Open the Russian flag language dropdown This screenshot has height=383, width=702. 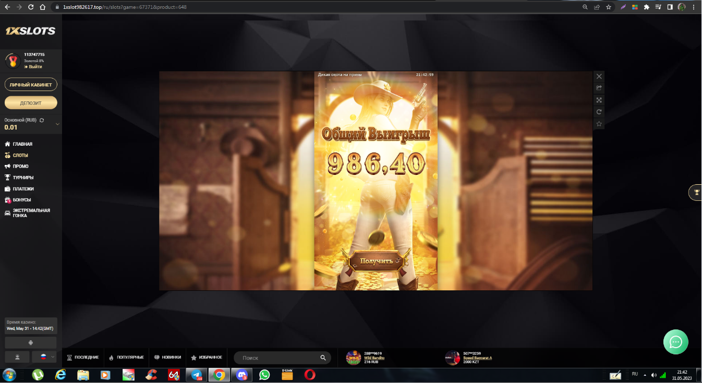pyautogui.click(x=44, y=357)
